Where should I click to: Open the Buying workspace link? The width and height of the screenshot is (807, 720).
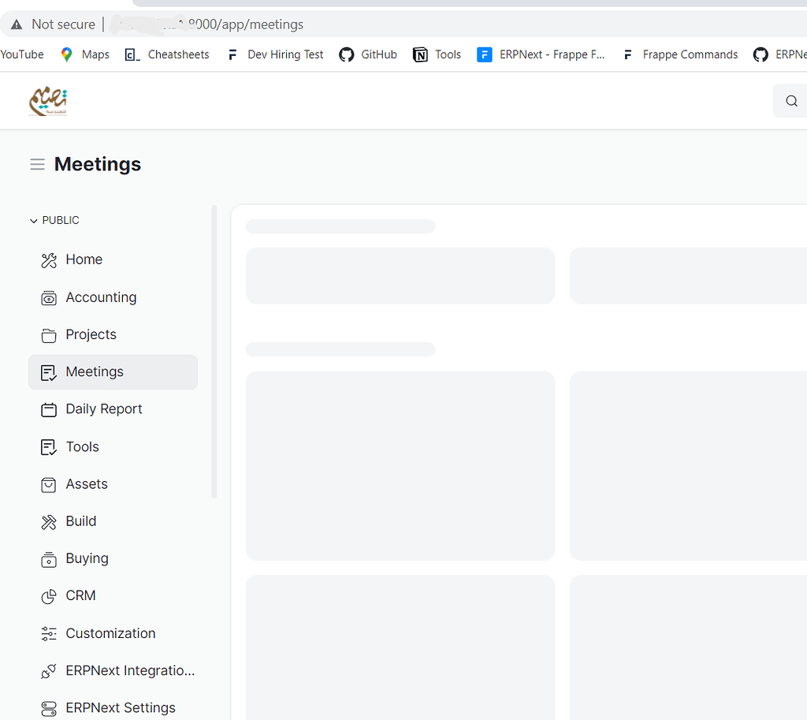(87, 558)
